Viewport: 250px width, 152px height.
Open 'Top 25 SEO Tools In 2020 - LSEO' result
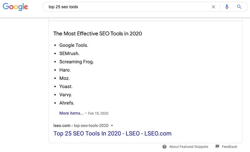[x=112, y=134]
